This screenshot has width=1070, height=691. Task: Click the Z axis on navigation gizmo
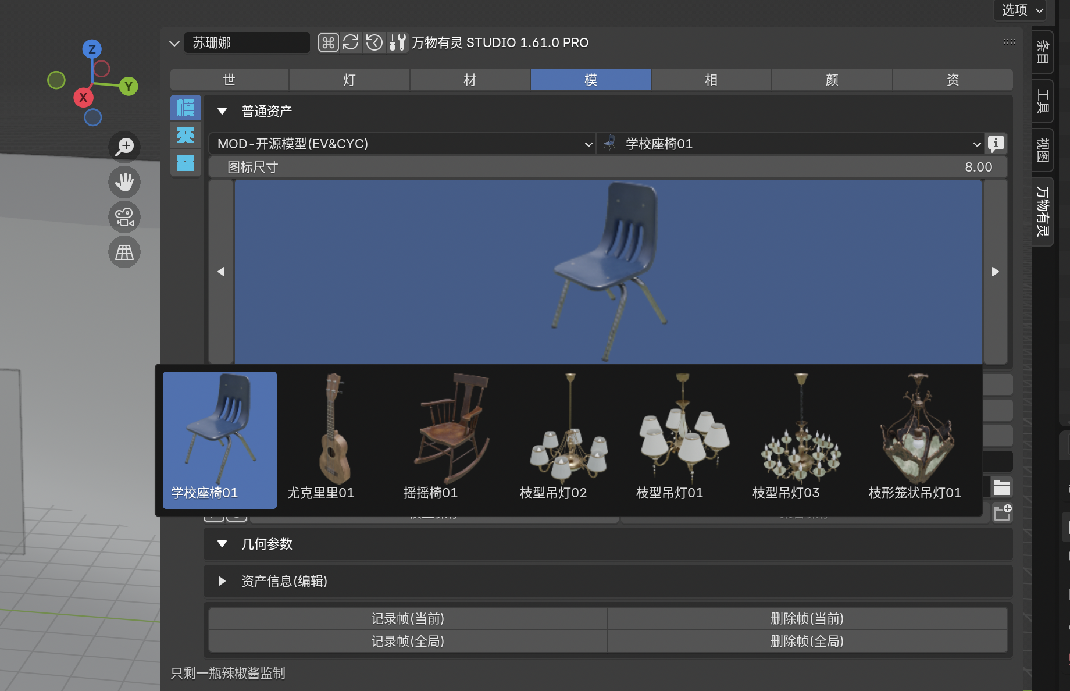coord(92,49)
